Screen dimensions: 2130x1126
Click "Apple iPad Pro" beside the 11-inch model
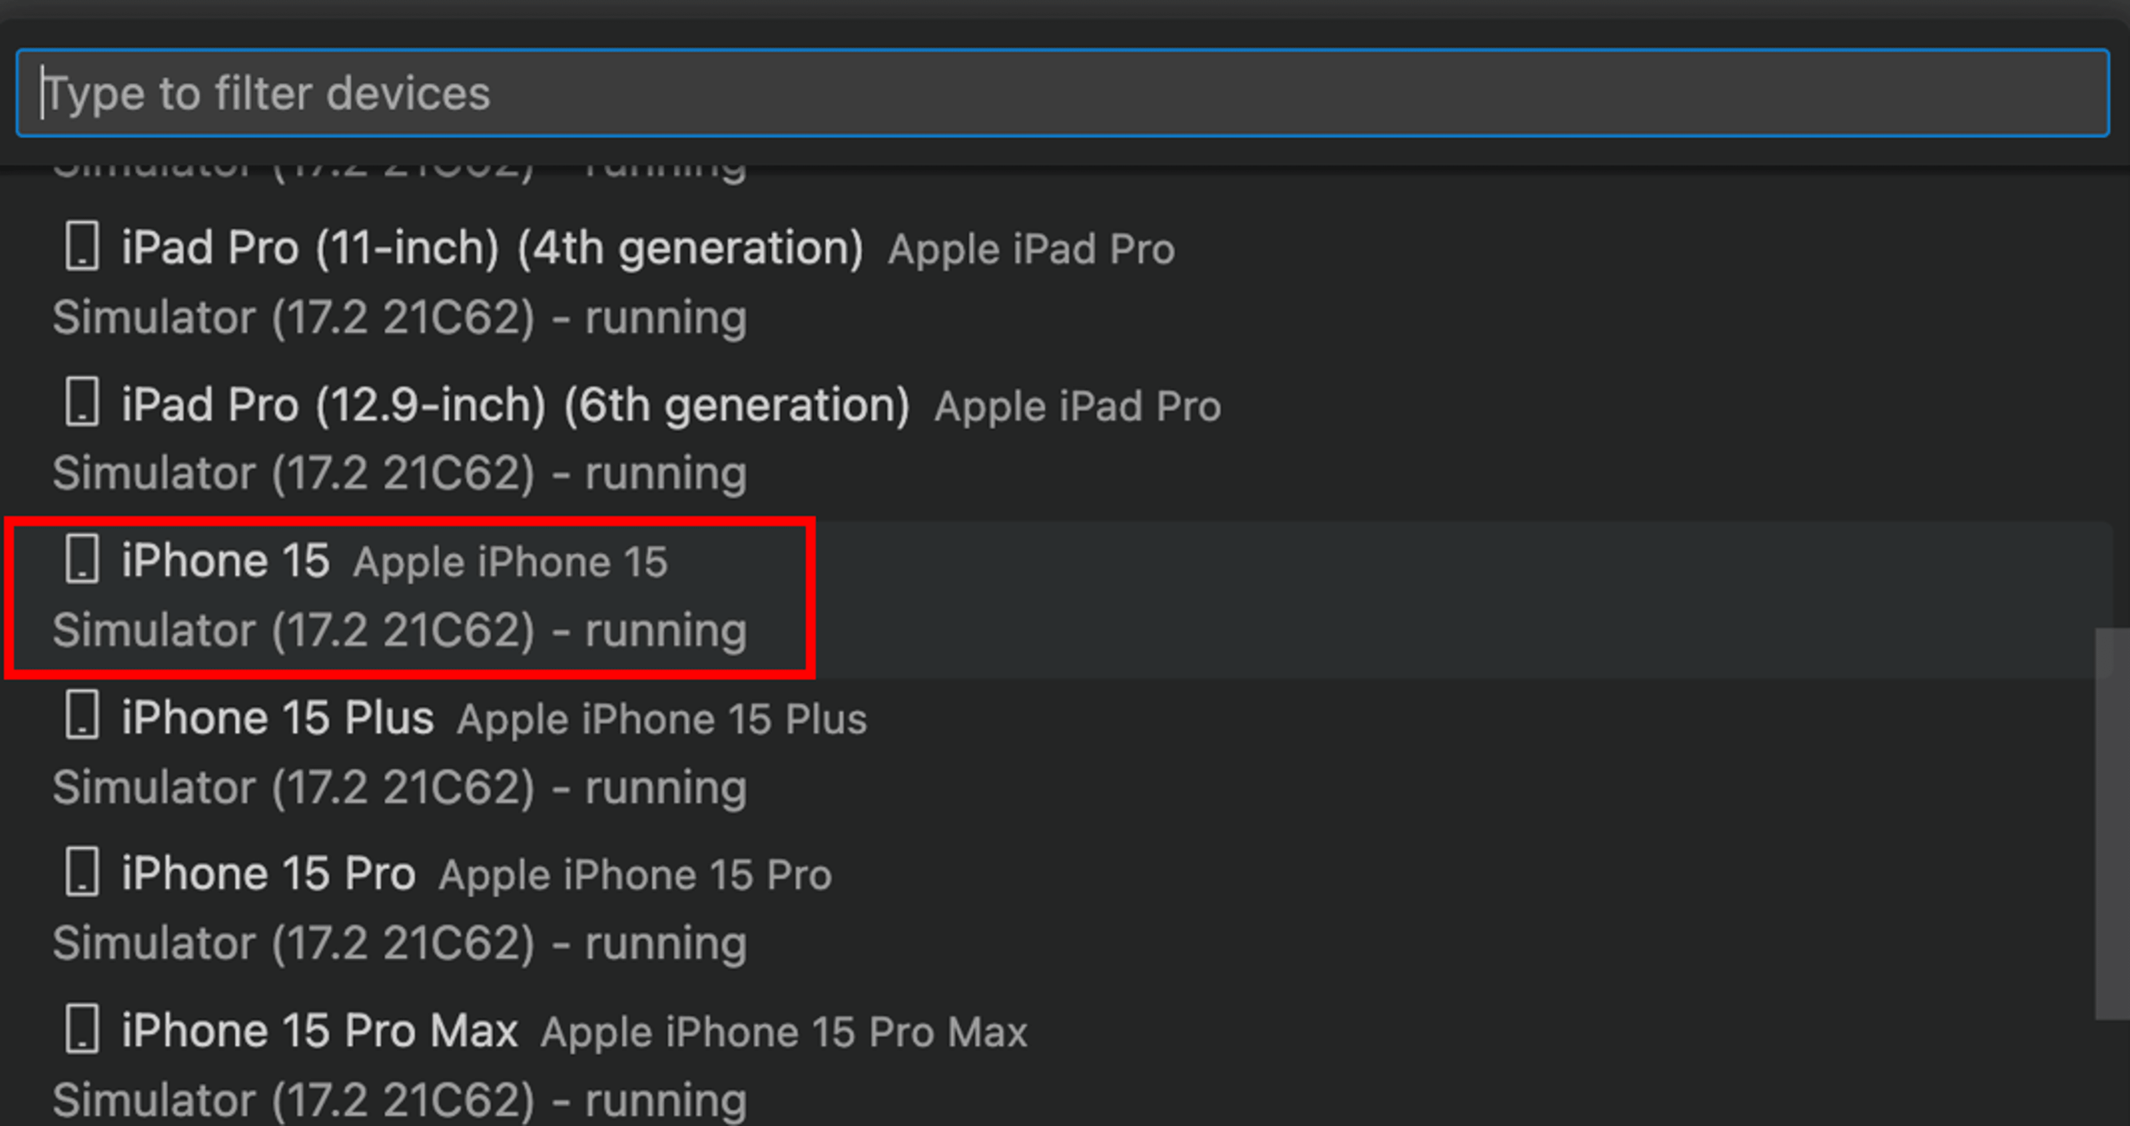pos(1031,249)
